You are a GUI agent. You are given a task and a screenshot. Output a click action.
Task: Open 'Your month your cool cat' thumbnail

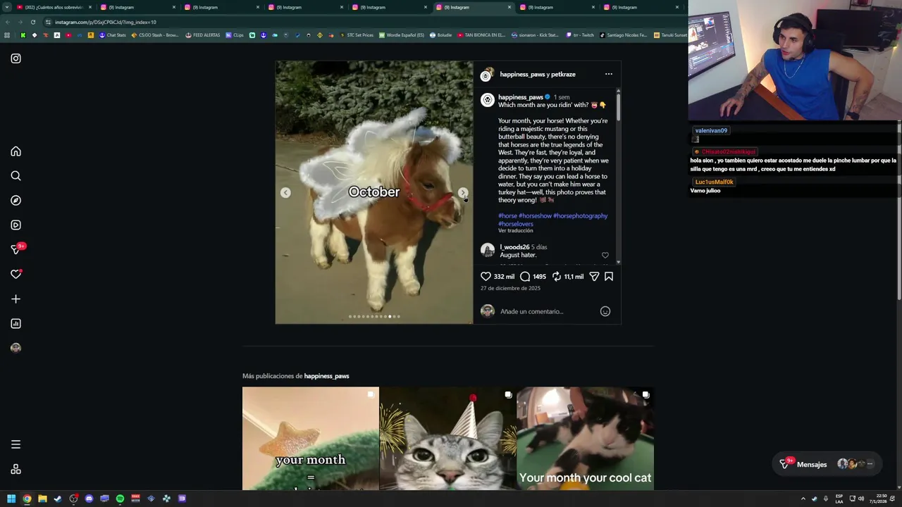586,438
